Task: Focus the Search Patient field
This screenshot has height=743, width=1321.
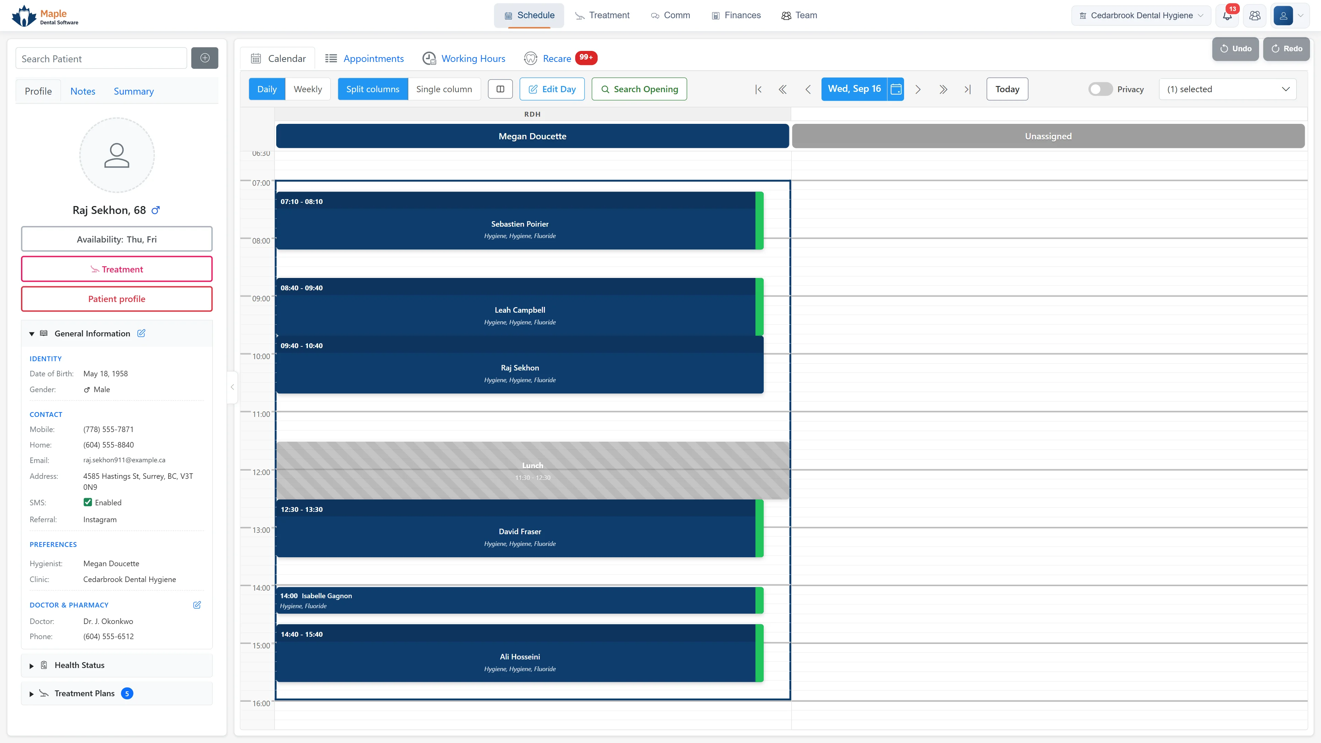Action: coord(101,58)
